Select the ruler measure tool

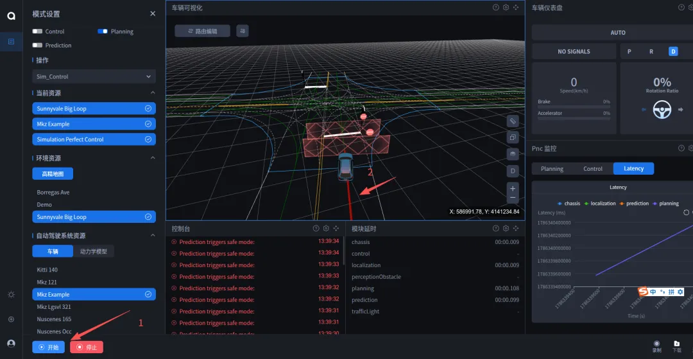coord(513,121)
